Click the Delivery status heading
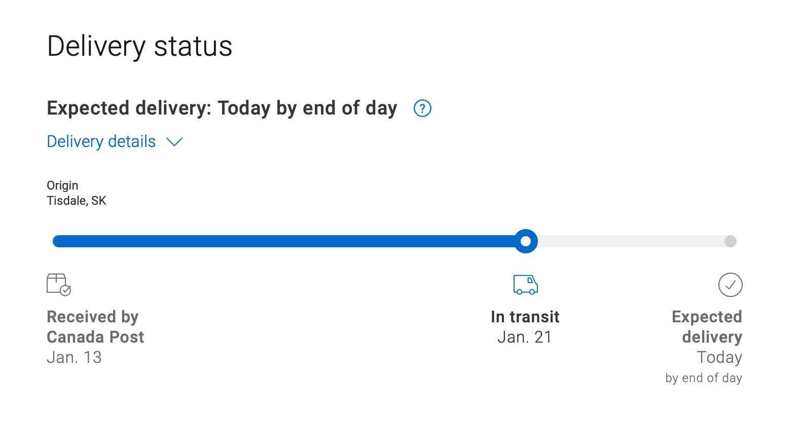Viewport: 800px width, 447px height. (x=139, y=47)
